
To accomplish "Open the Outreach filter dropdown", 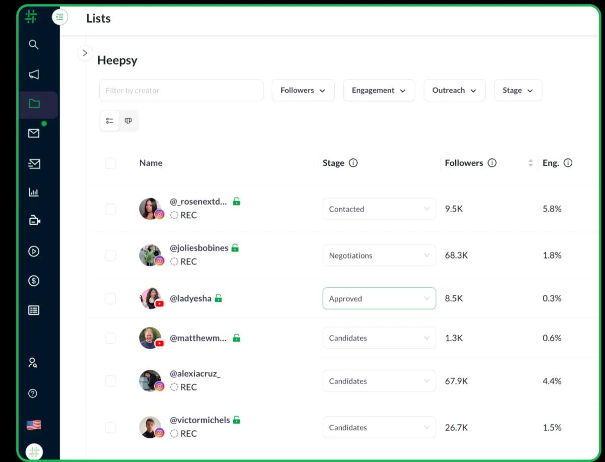I will coord(454,90).
